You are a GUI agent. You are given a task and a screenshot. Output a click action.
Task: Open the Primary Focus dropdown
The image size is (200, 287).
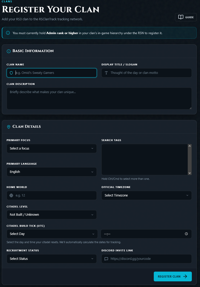(x=52, y=149)
